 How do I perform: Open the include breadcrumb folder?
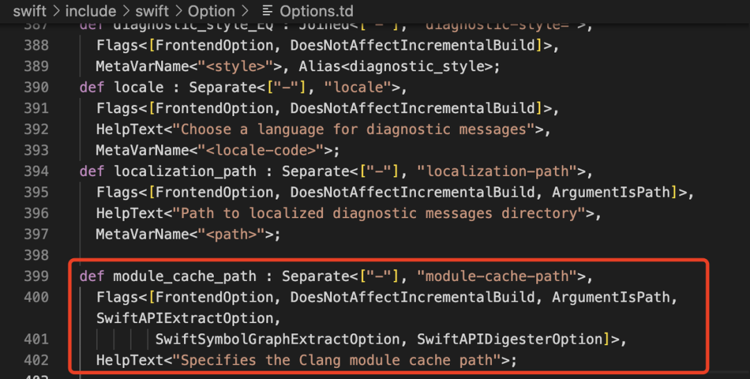90,10
